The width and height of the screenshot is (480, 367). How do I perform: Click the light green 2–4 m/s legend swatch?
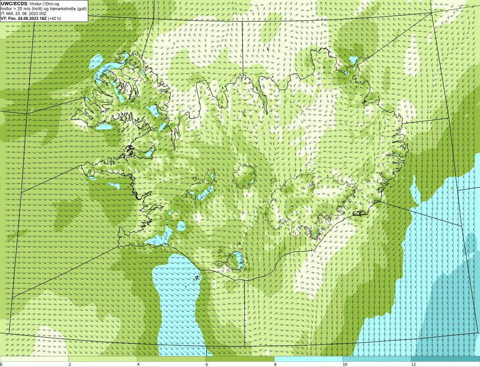(x=103, y=359)
